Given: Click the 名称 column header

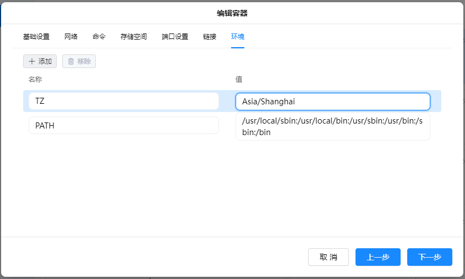Looking at the screenshot, I should tap(35, 80).
